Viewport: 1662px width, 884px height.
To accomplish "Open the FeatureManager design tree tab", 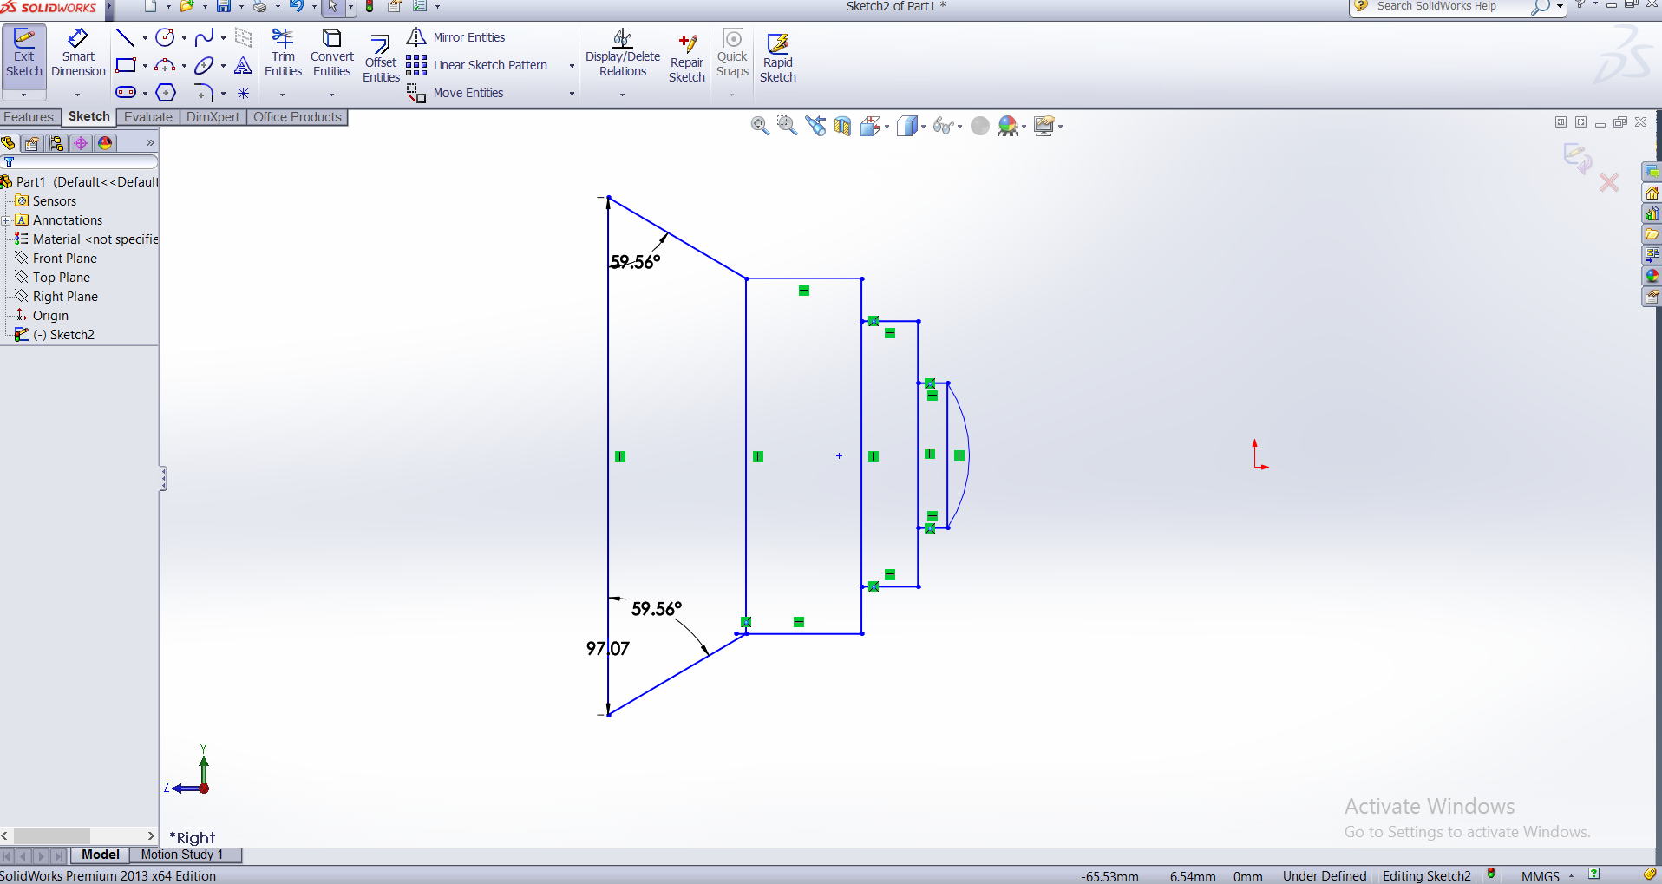I will (9, 143).
